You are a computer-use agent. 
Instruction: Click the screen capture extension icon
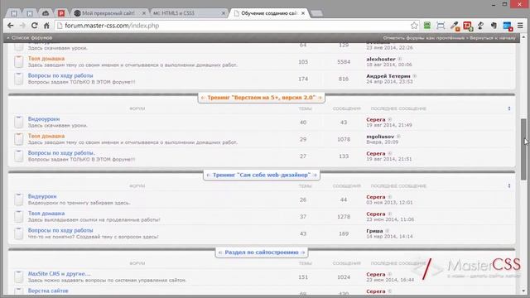(441, 26)
